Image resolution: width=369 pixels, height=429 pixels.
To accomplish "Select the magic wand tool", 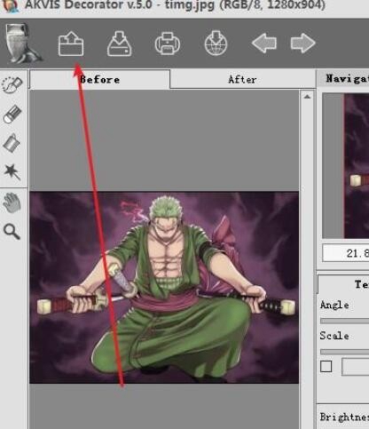I will click(x=12, y=172).
